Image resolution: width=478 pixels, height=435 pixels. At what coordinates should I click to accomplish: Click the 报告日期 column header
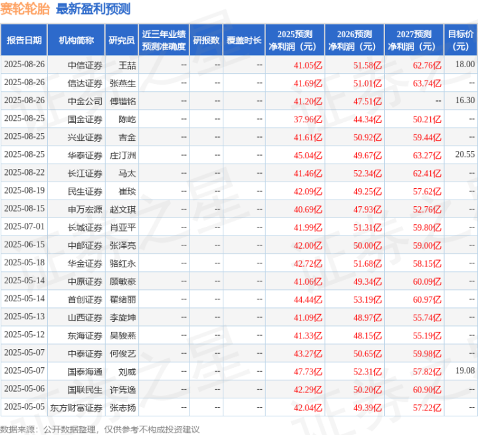pyautogui.click(x=24, y=40)
